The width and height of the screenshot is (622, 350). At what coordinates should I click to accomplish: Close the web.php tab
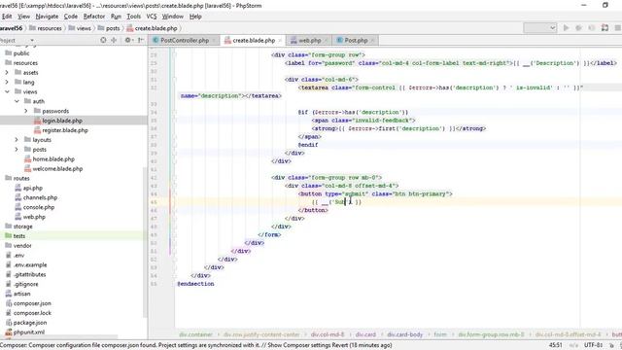[x=327, y=41]
